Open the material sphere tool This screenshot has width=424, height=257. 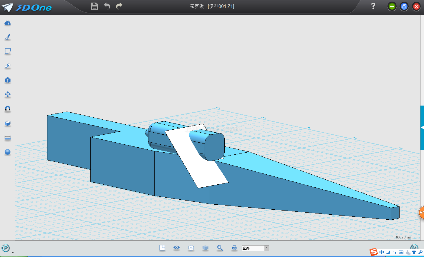click(x=8, y=152)
